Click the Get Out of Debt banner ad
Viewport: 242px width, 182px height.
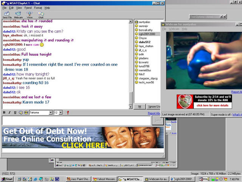pos(83,138)
